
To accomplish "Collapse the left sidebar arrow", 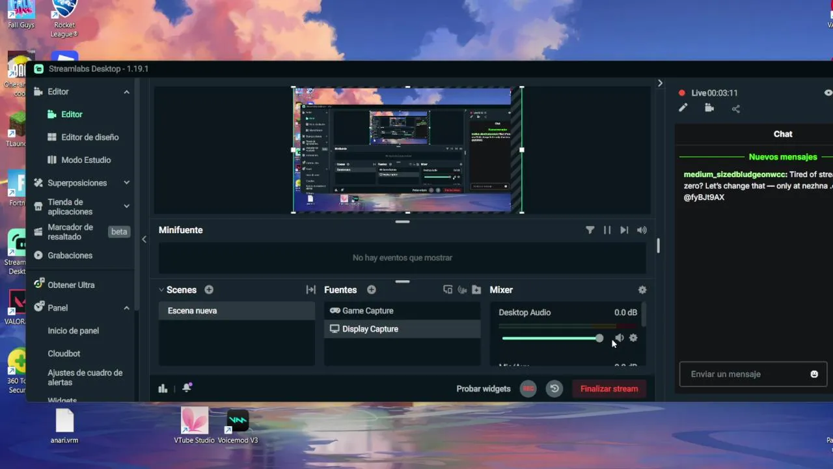I will pyautogui.click(x=144, y=239).
